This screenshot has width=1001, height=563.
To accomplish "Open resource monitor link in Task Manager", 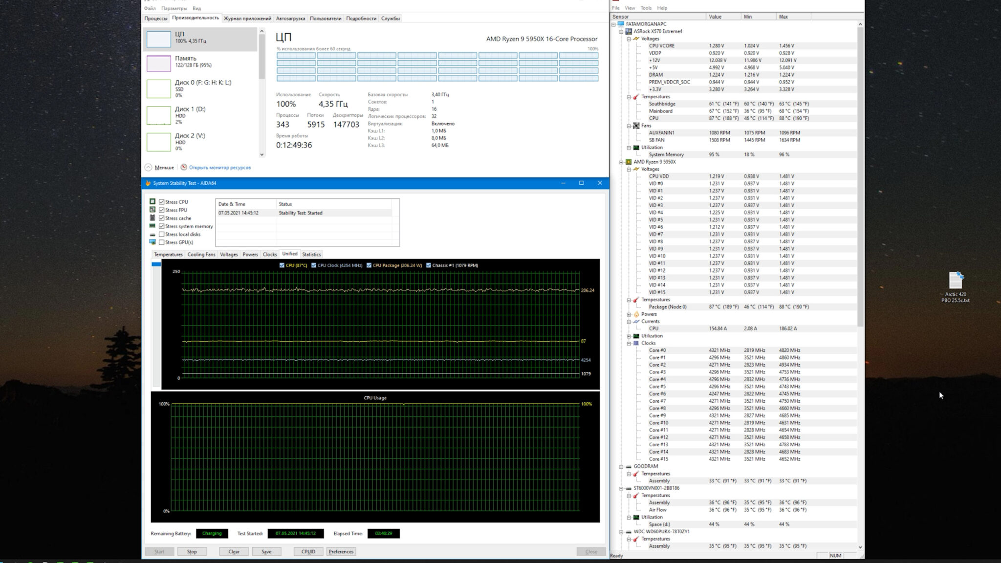I will pyautogui.click(x=220, y=167).
